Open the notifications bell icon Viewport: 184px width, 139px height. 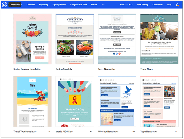point(177,5)
